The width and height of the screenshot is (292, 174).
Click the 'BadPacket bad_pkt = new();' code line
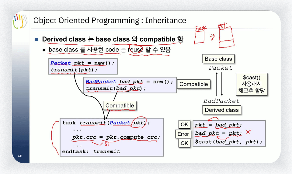tap(129, 82)
